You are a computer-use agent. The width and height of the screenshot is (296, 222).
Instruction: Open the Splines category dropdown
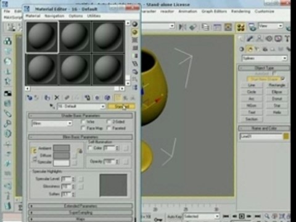point(284,59)
